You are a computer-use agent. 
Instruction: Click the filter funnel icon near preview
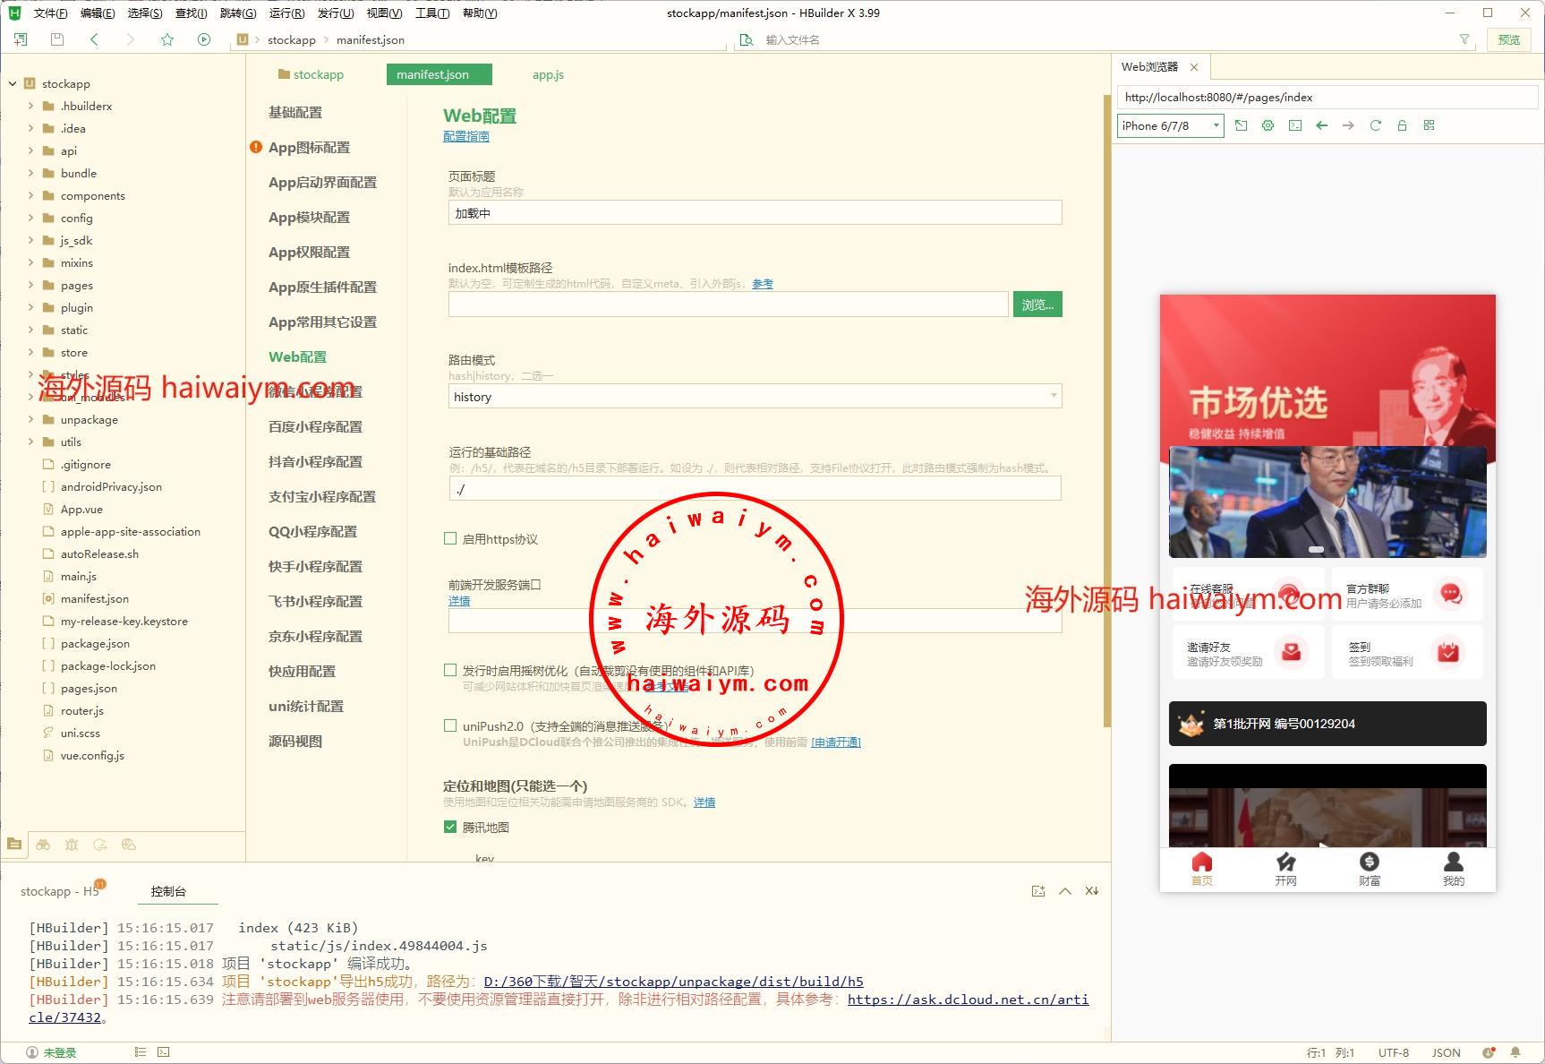[x=1464, y=39]
